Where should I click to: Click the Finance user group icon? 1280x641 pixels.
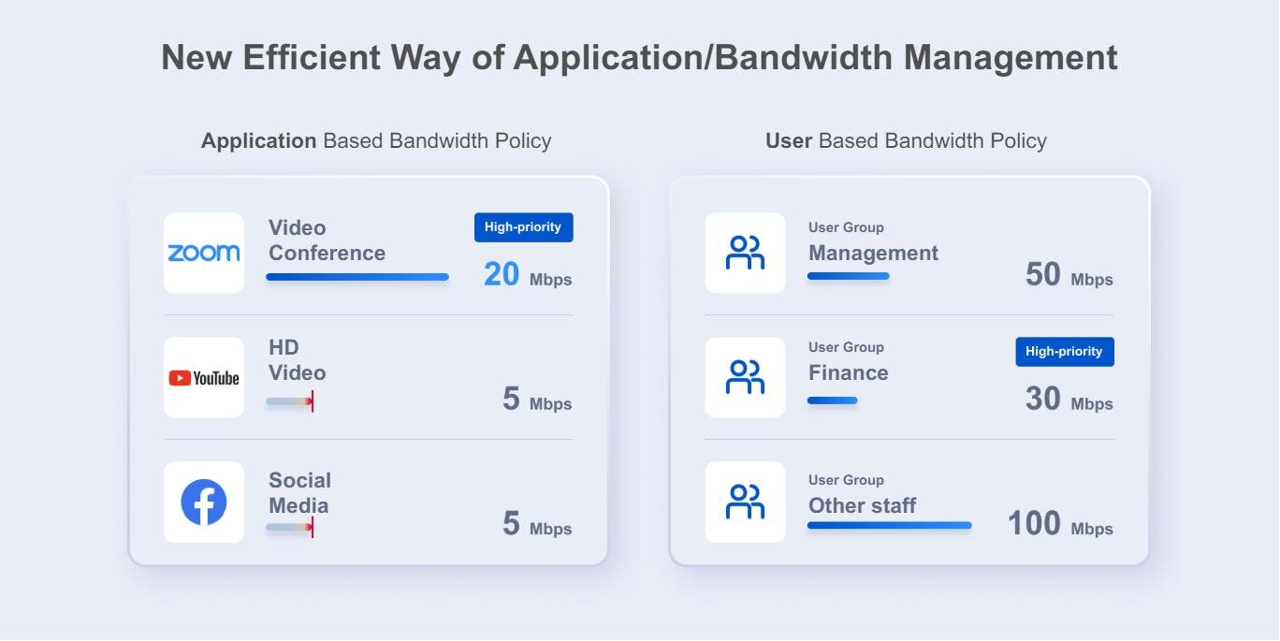[745, 378]
